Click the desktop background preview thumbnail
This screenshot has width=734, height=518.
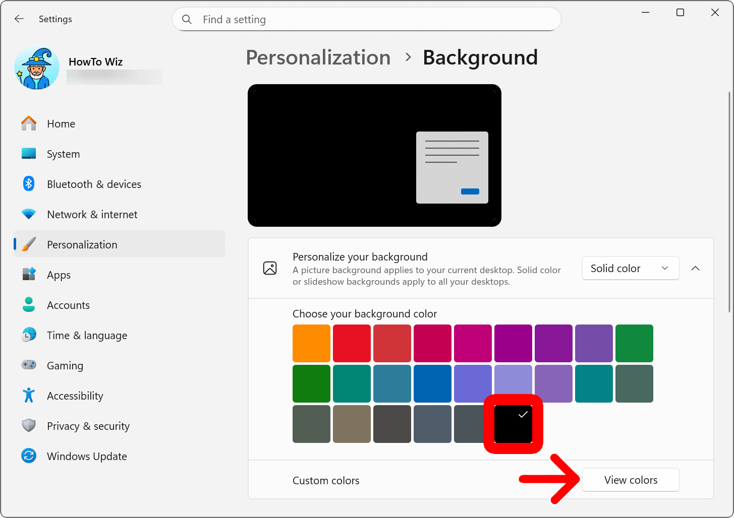(374, 155)
